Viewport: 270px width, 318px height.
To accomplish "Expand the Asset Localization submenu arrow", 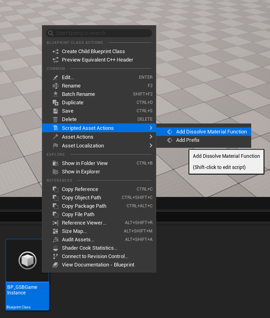I will [x=151, y=146].
